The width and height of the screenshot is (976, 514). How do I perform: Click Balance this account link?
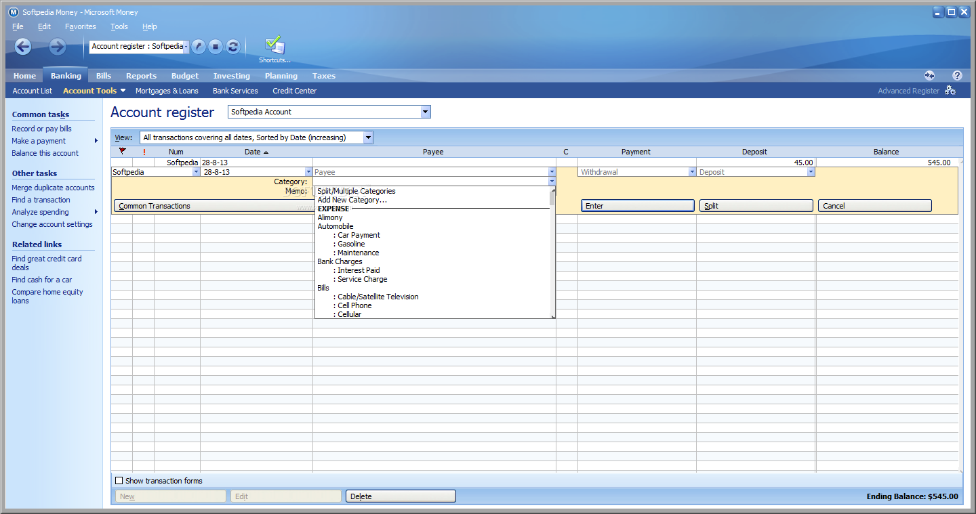click(45, 153)
